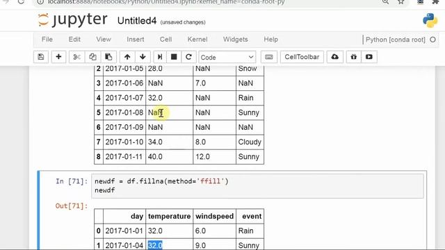
Task: Click date cell 2017-01-09
Action: (124, 127)
